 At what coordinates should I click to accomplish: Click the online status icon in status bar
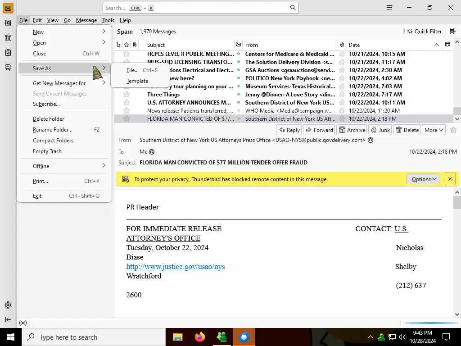pos(23,323)
